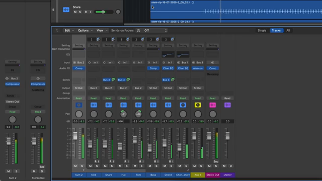
Task: Open mixer View menu
Action: click(x=102, y=30)
